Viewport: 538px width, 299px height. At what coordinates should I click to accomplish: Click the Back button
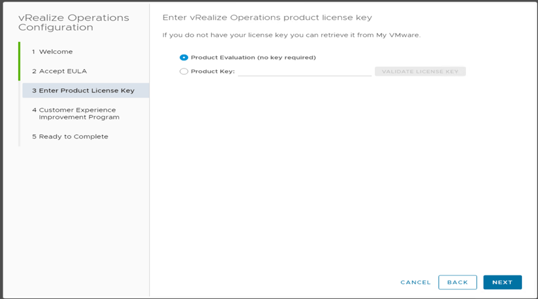click(458, 282)
